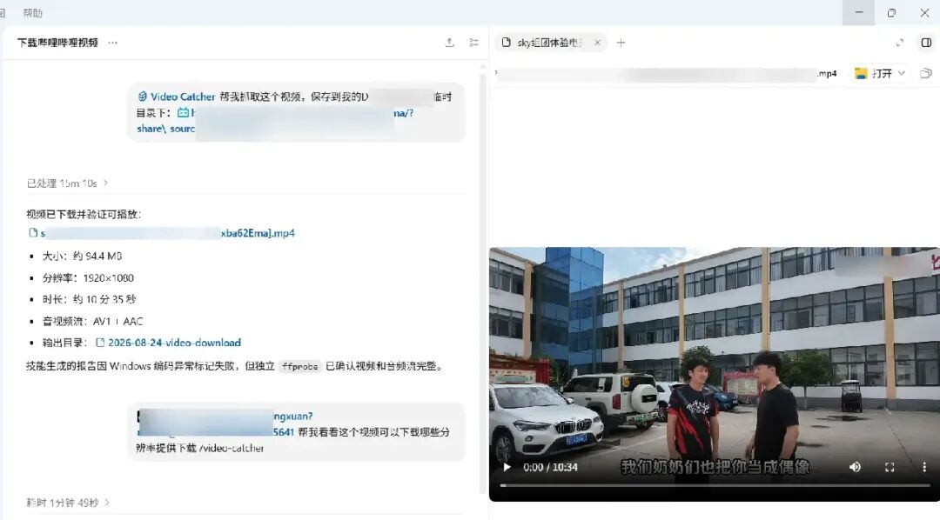This screenshot has height=520, width=940.
Task: Expand the path breadcrumb chevron
Action: [496, 72]
